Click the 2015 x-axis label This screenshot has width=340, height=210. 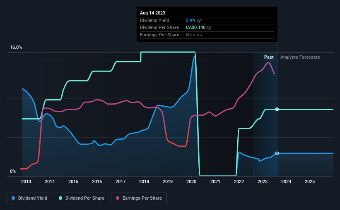(73, 181)
